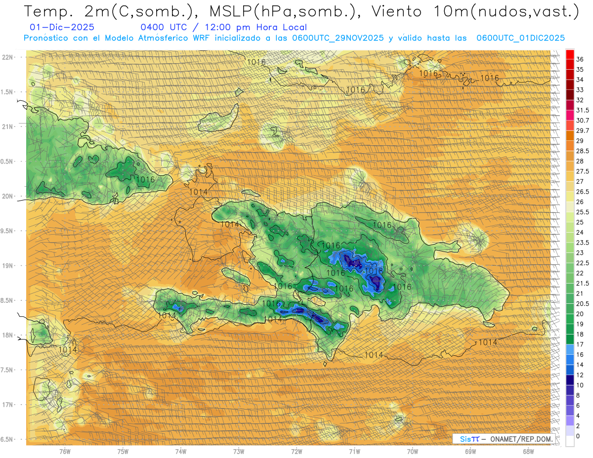The image size is (593, 458).
Task: Click the 73W longitude axis label
Action: (239, 452)
